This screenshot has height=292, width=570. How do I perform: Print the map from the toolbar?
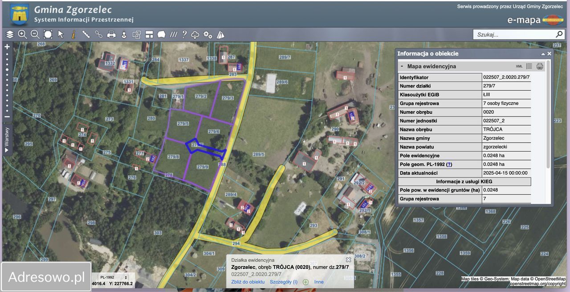[112, 34]
